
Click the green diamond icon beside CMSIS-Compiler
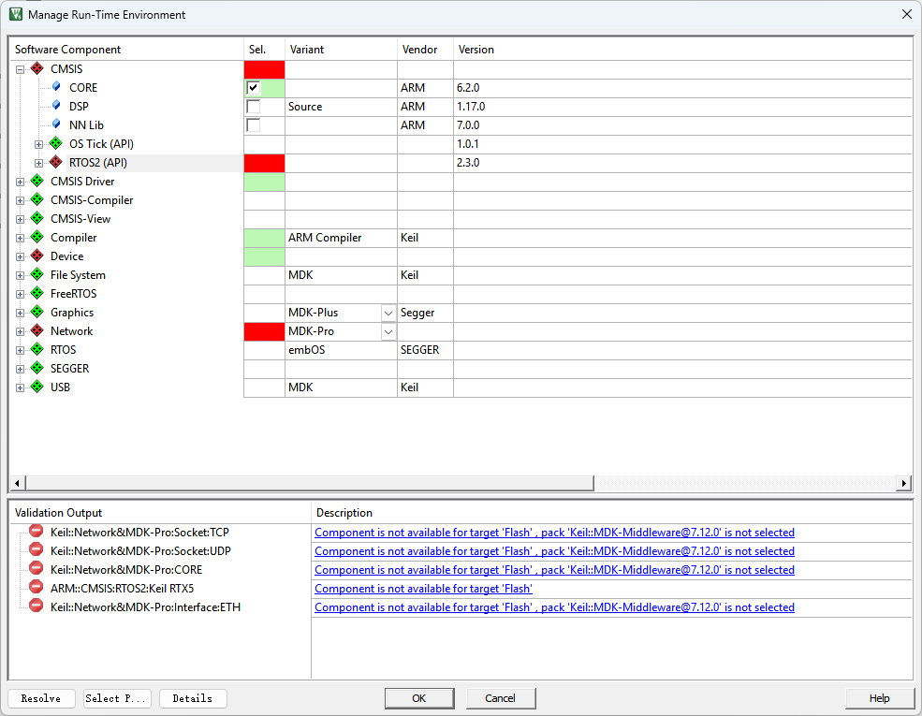pyautogui.click(x=37, y=200)
